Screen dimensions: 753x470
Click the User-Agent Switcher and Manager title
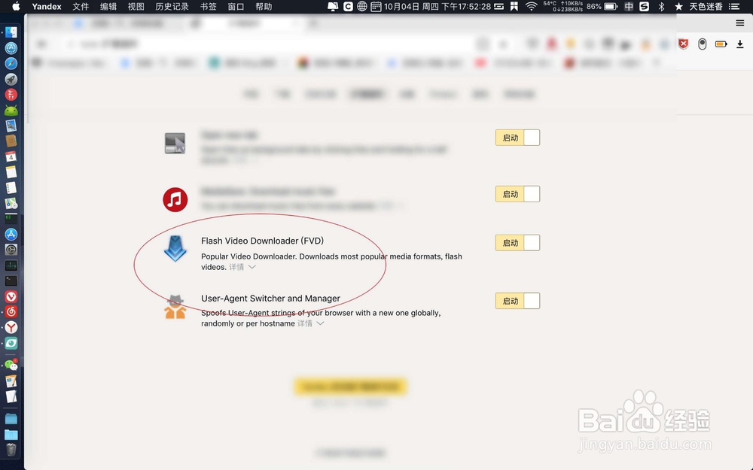pos(270,299)
